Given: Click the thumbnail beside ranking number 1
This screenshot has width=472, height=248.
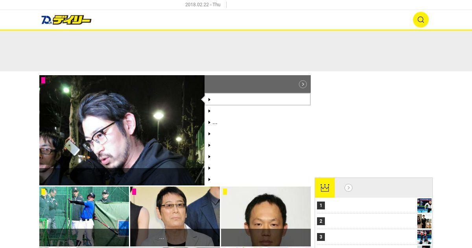Looking at the screenshot, I should (424, 205).
